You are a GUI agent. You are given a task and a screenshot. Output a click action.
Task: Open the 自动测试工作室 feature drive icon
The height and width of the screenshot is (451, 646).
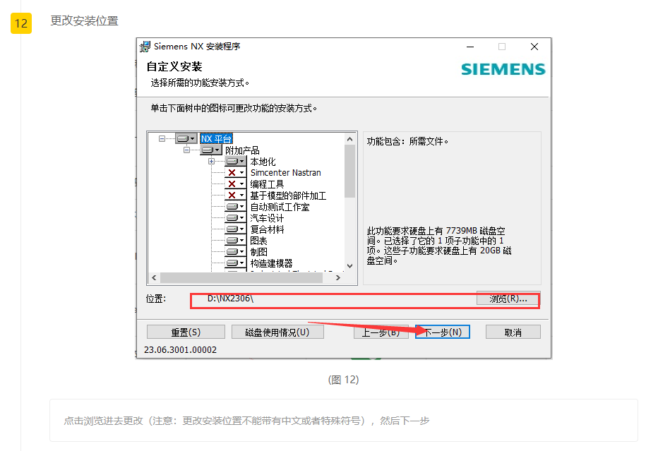coord(236,207)
